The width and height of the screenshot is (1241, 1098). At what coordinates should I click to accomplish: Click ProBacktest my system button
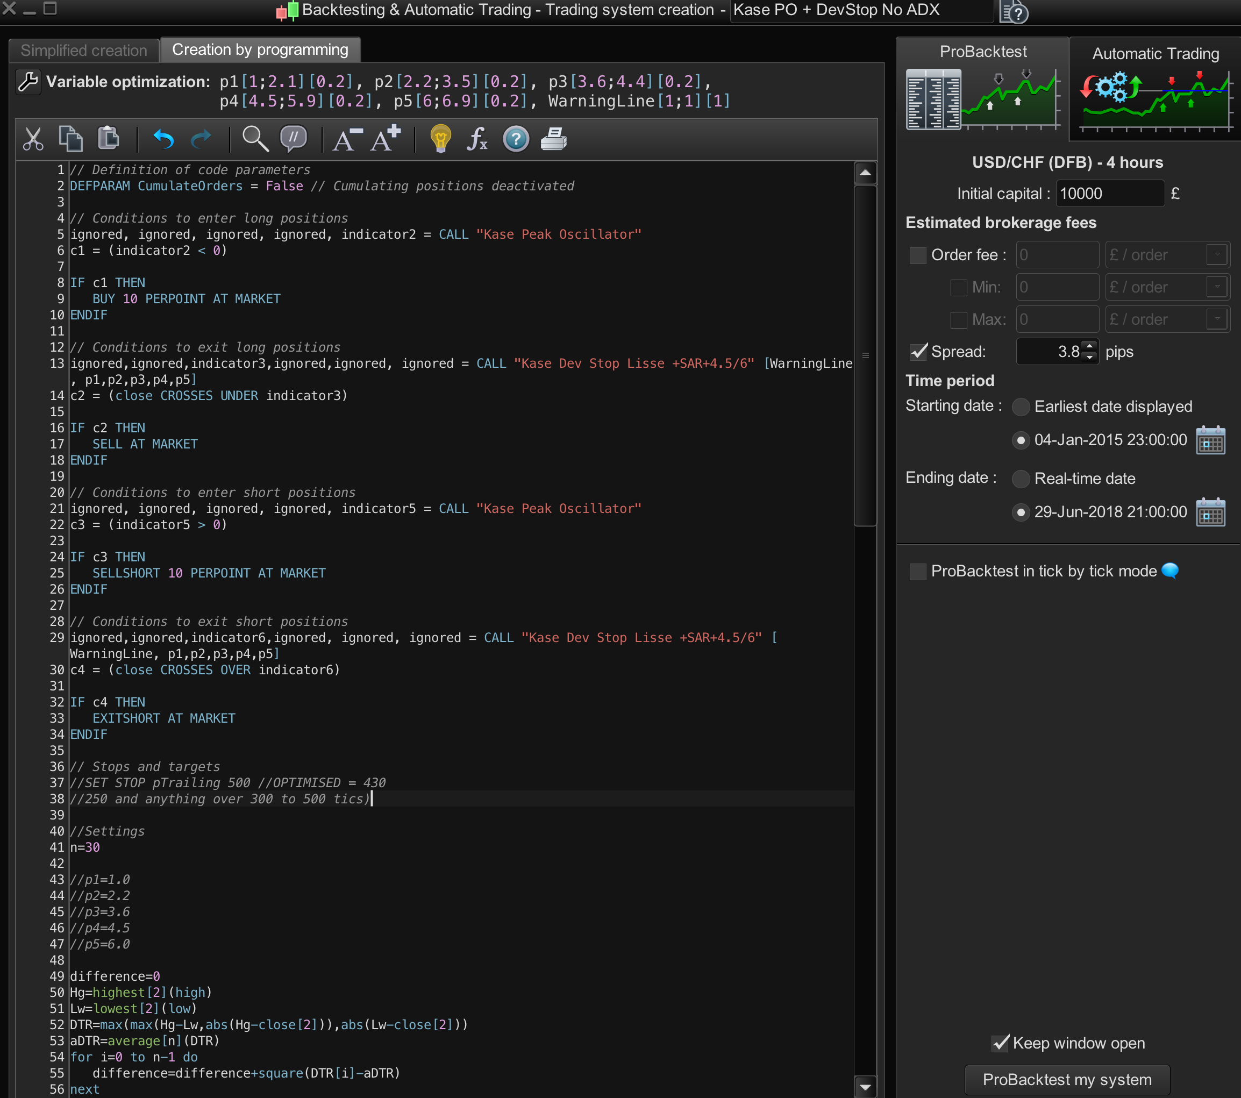(x=1067, y=1080)
